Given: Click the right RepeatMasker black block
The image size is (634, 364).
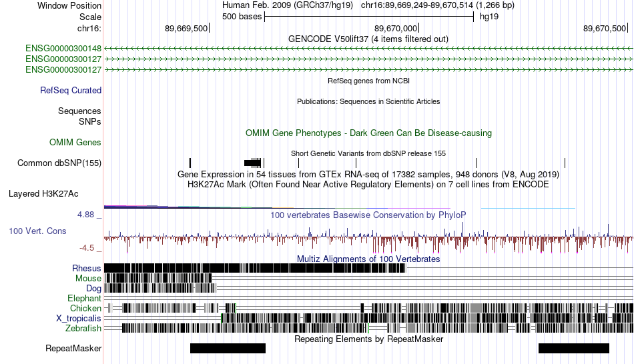Looking at the screenshot, I should [574, 348].
